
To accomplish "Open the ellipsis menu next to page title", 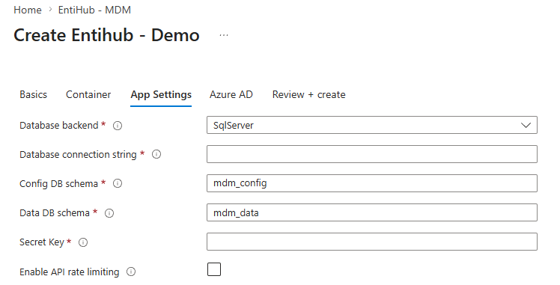I will pyautogui.click(x=224, y=35).
